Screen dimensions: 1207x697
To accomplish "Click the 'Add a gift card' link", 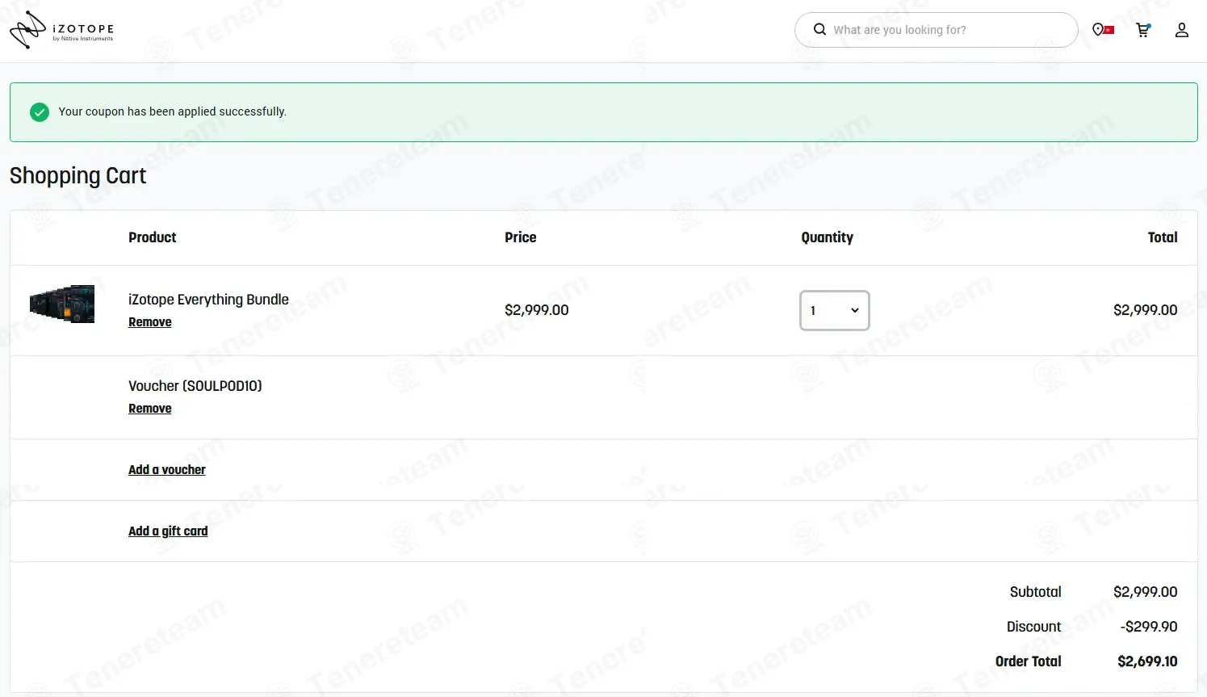I will pyautogui.click(x=168, y=531).
